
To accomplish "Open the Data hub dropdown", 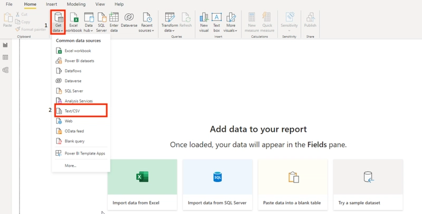I will (x=89, y=23).
